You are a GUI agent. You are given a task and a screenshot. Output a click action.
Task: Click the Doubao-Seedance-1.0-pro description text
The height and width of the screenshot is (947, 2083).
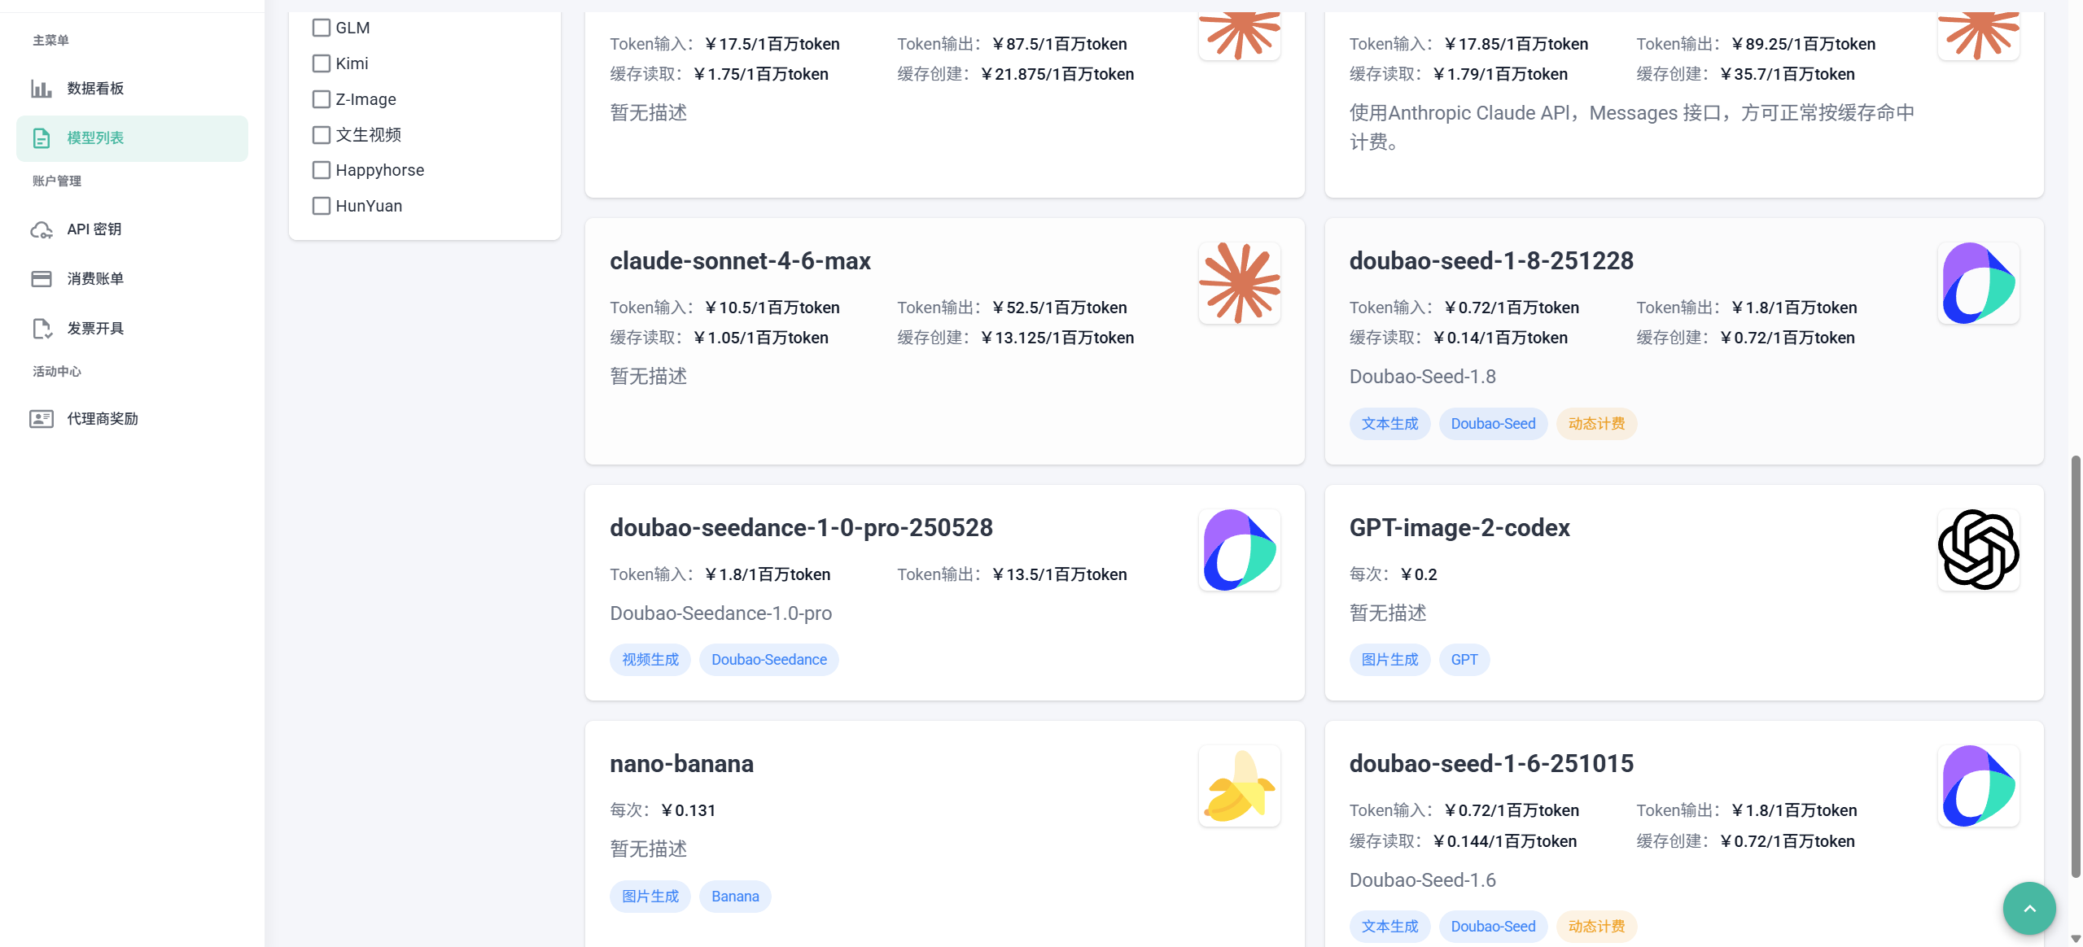tap(720, 613)
